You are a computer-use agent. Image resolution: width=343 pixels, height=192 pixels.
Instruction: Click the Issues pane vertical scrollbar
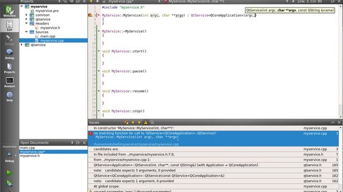point(341,158)
